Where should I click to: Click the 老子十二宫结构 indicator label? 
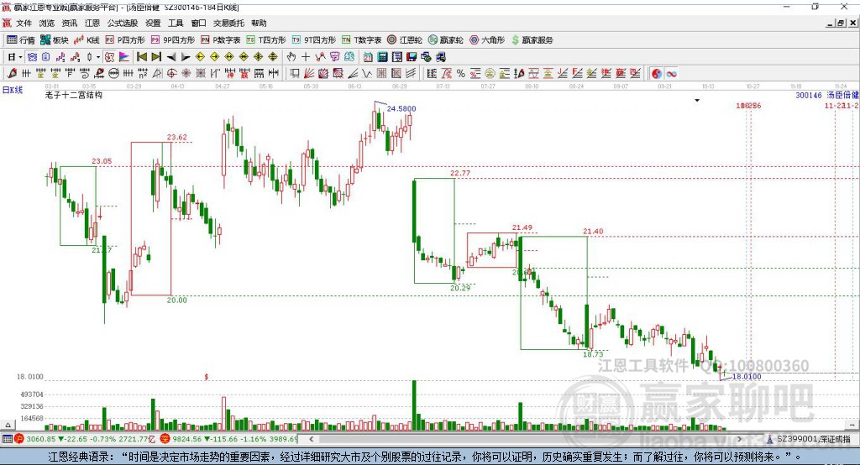tap(74, 95)
